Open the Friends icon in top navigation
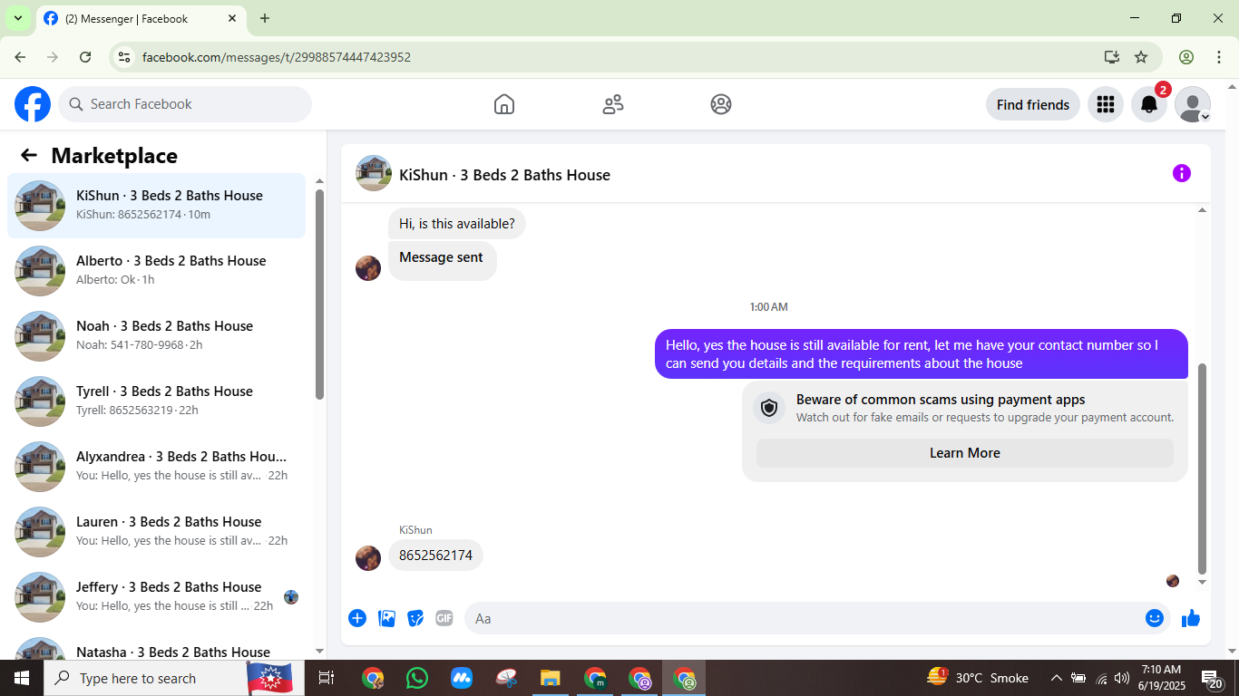This screenshot has height=696, width=1239. click(613, 104)
